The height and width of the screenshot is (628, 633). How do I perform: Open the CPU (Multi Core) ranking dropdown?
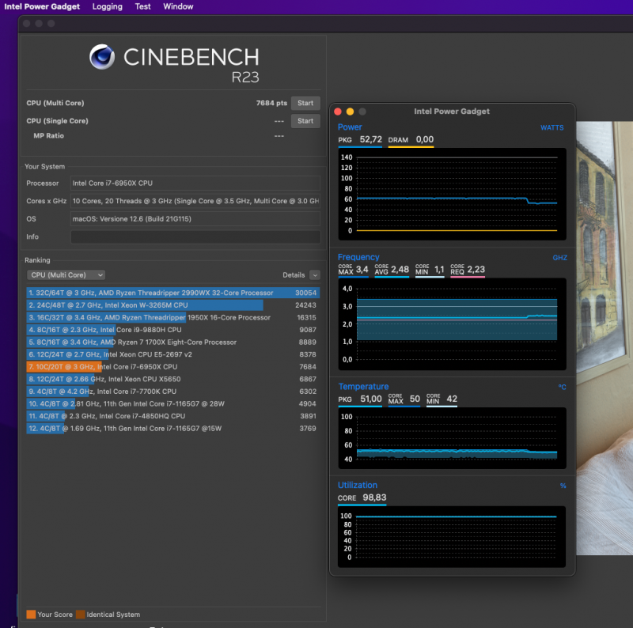coord(66,275)
